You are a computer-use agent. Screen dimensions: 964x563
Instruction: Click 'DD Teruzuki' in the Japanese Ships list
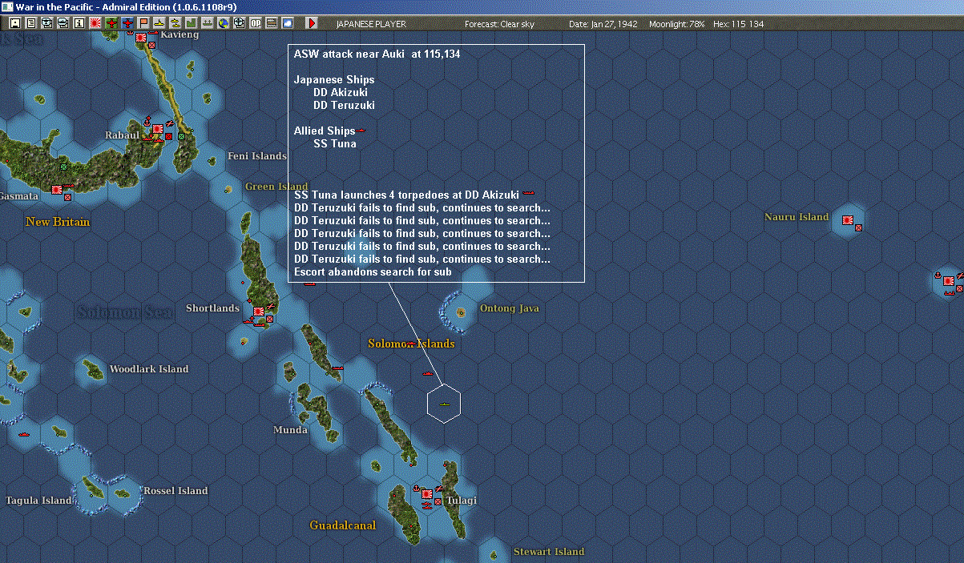coord(344,106)
